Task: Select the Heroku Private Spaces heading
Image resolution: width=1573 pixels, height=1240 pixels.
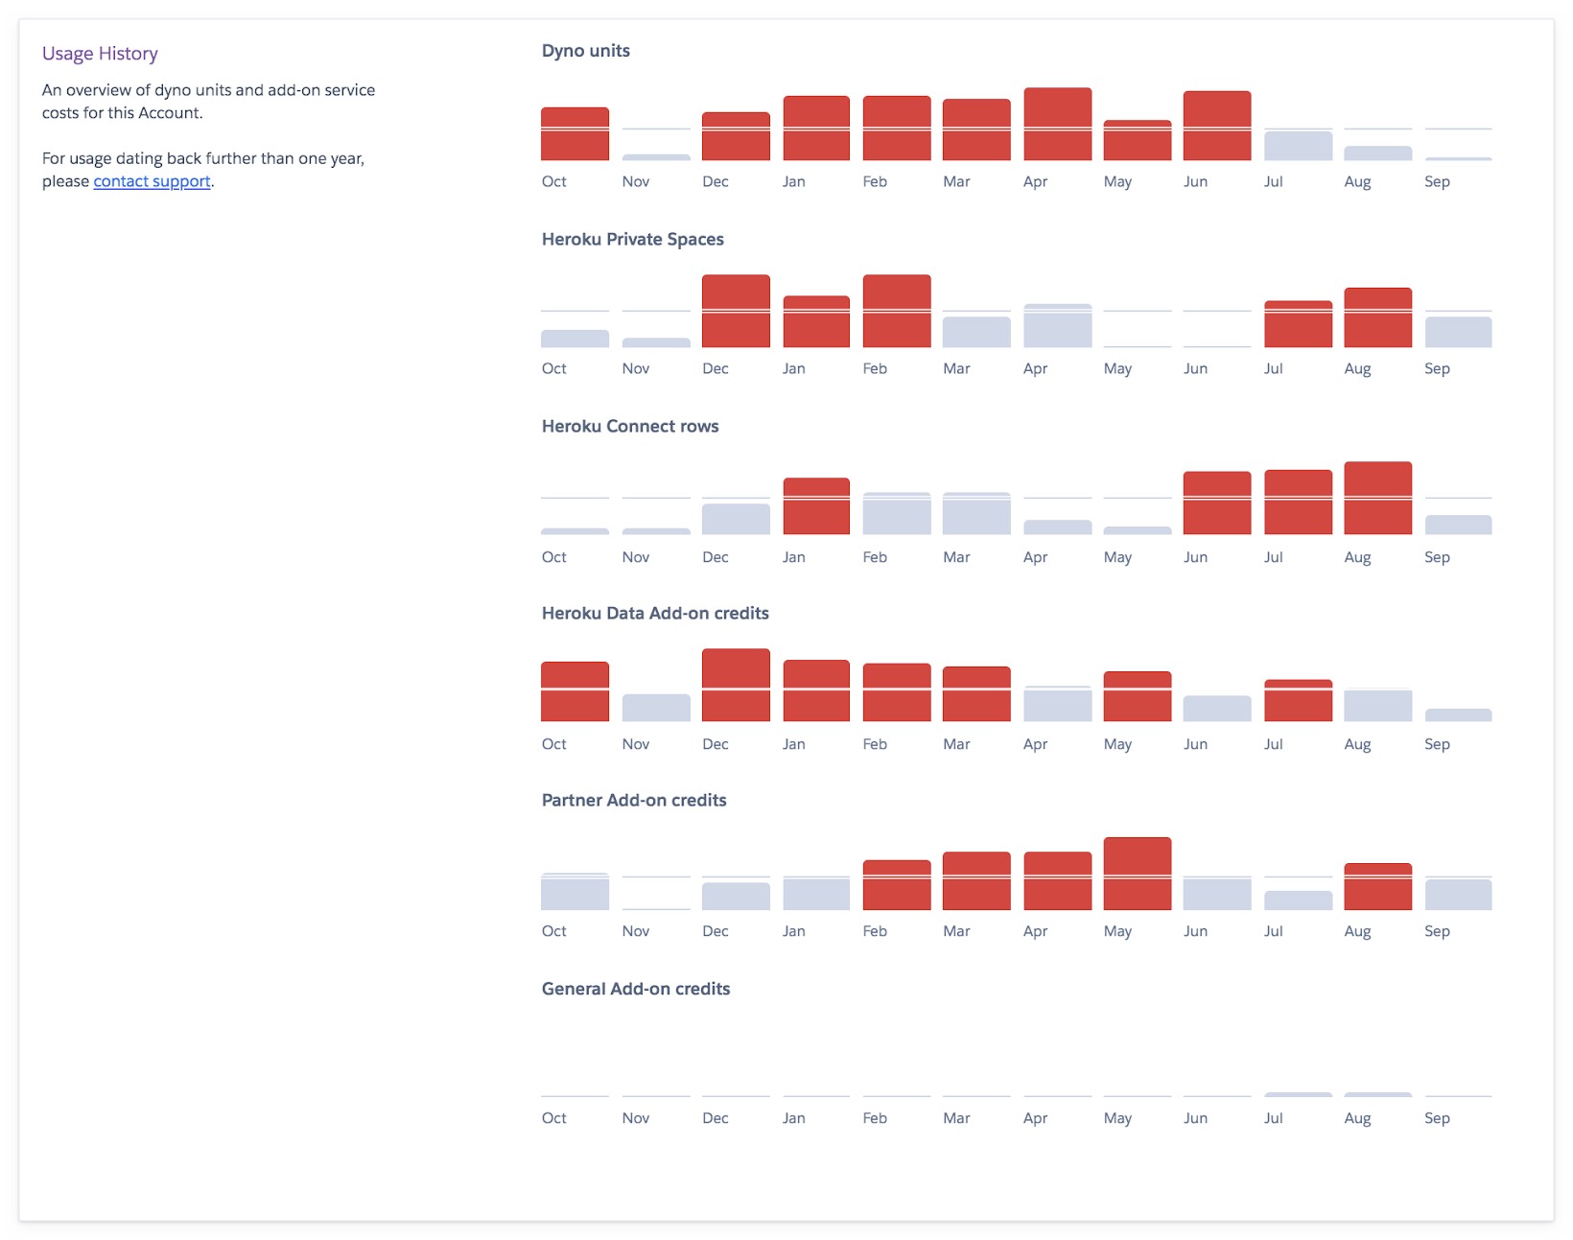Action: click(634, 239)
